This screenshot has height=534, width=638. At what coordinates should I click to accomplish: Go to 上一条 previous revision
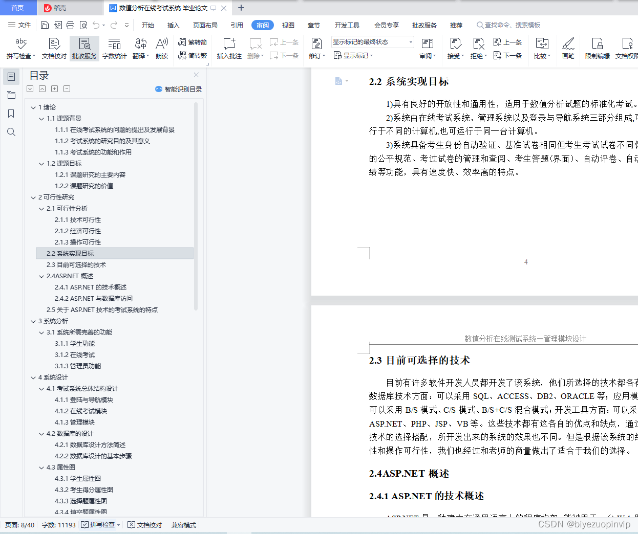[508, 42]
